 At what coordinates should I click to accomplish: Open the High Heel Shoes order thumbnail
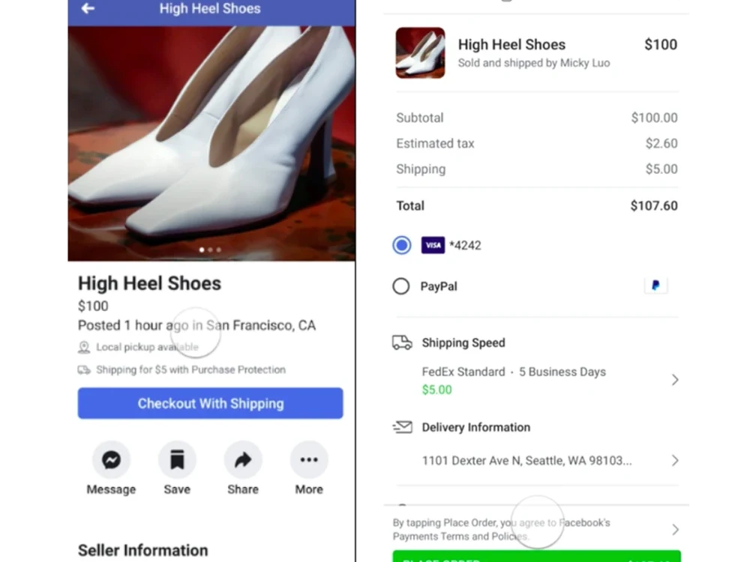[x=421, y=53]
